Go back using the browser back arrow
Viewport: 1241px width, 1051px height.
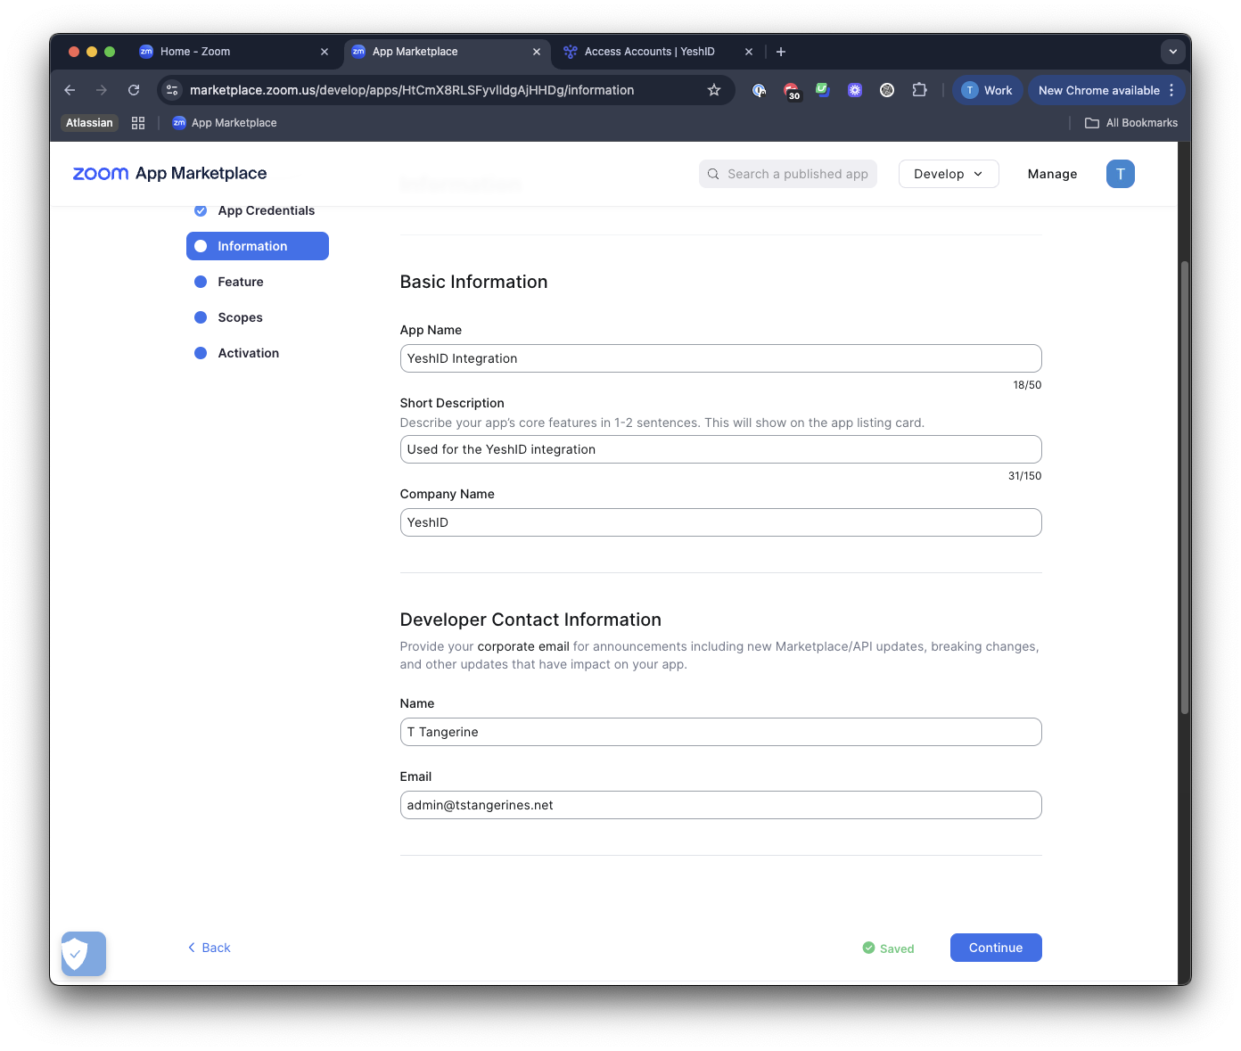pos(70,90)
